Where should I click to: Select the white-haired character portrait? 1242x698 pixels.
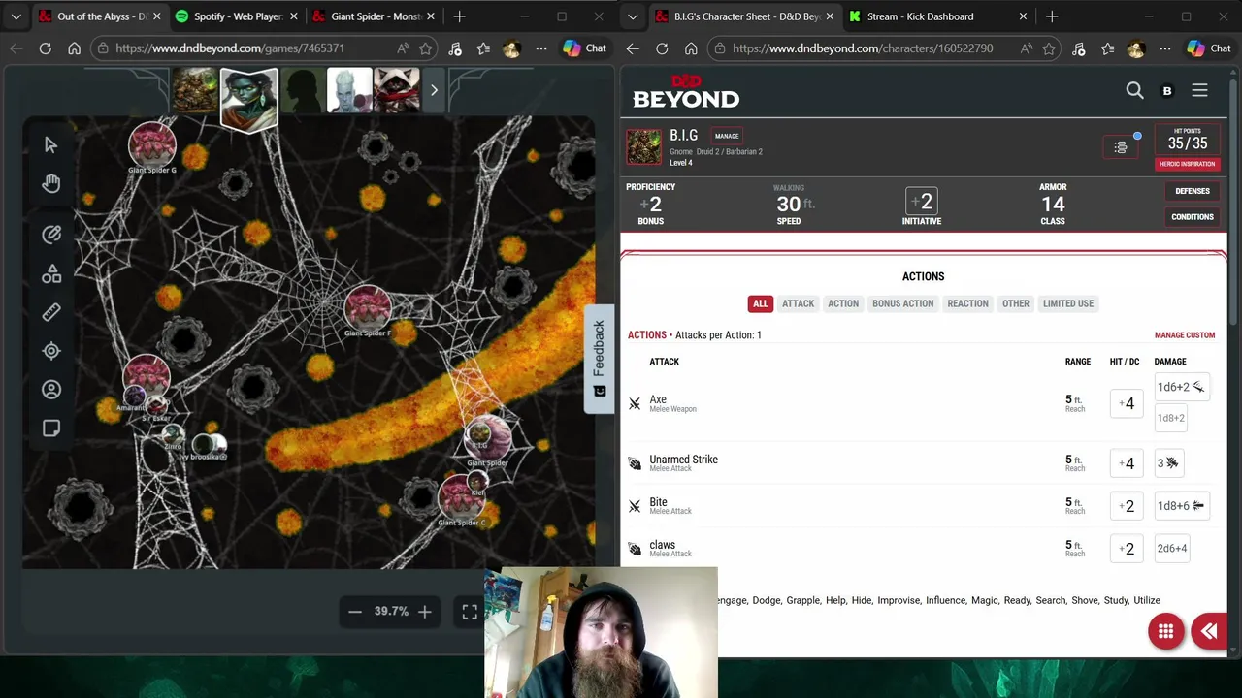348,90
